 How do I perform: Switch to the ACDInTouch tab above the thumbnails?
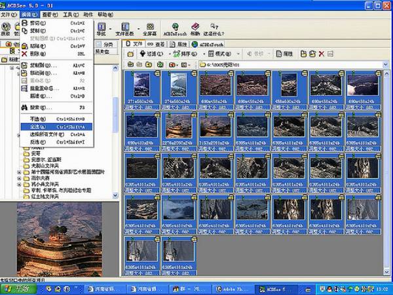tap(208, 45)
